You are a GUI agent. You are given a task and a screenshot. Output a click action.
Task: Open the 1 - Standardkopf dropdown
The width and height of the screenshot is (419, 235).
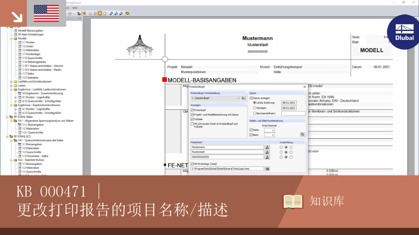(215, 98)
